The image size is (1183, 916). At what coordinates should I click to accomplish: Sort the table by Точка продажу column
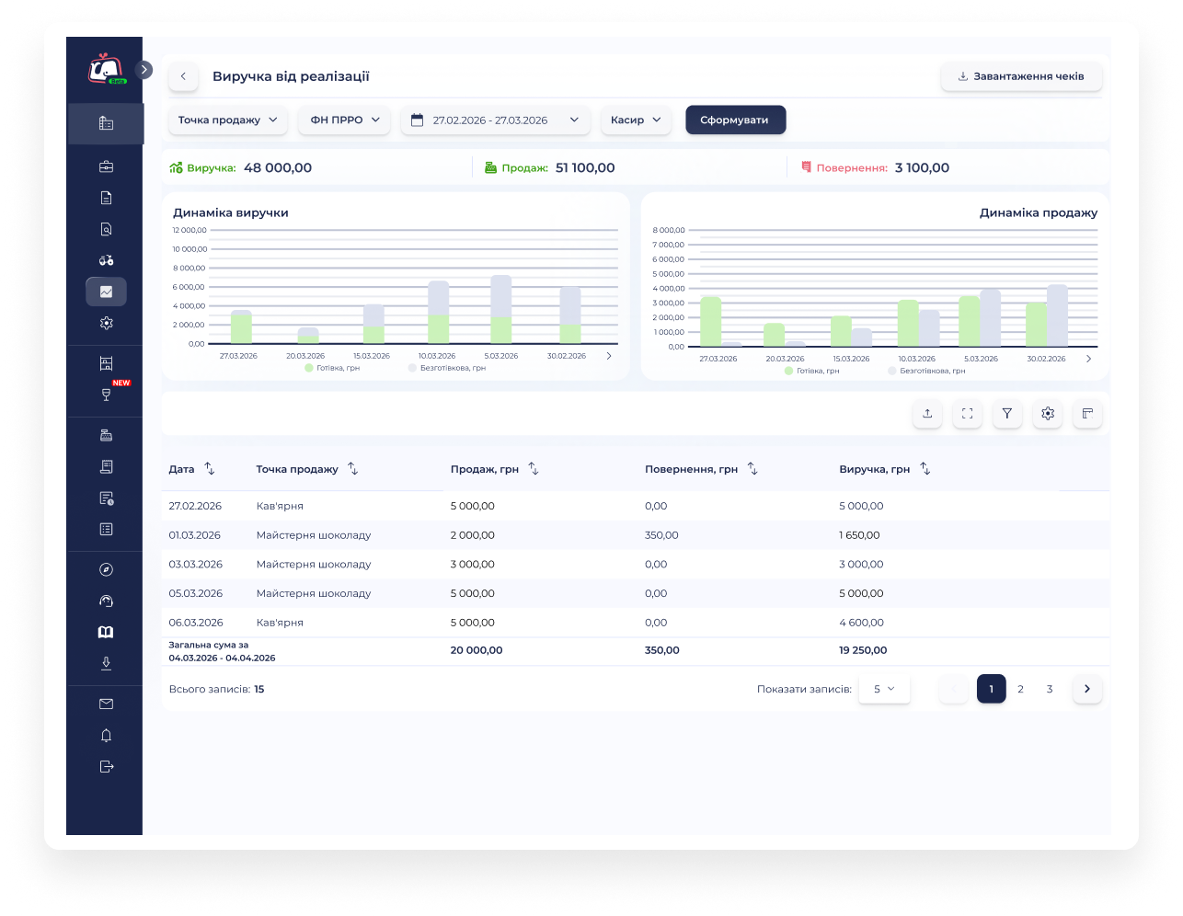(x=353, y=469)
